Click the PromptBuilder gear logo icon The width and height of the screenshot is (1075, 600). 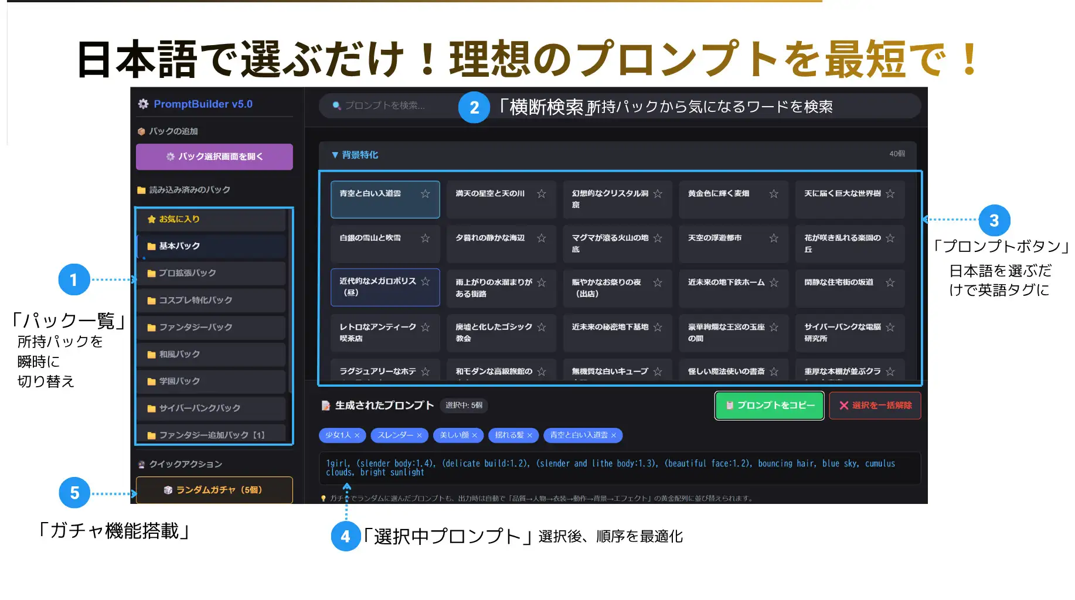point(143,104)
